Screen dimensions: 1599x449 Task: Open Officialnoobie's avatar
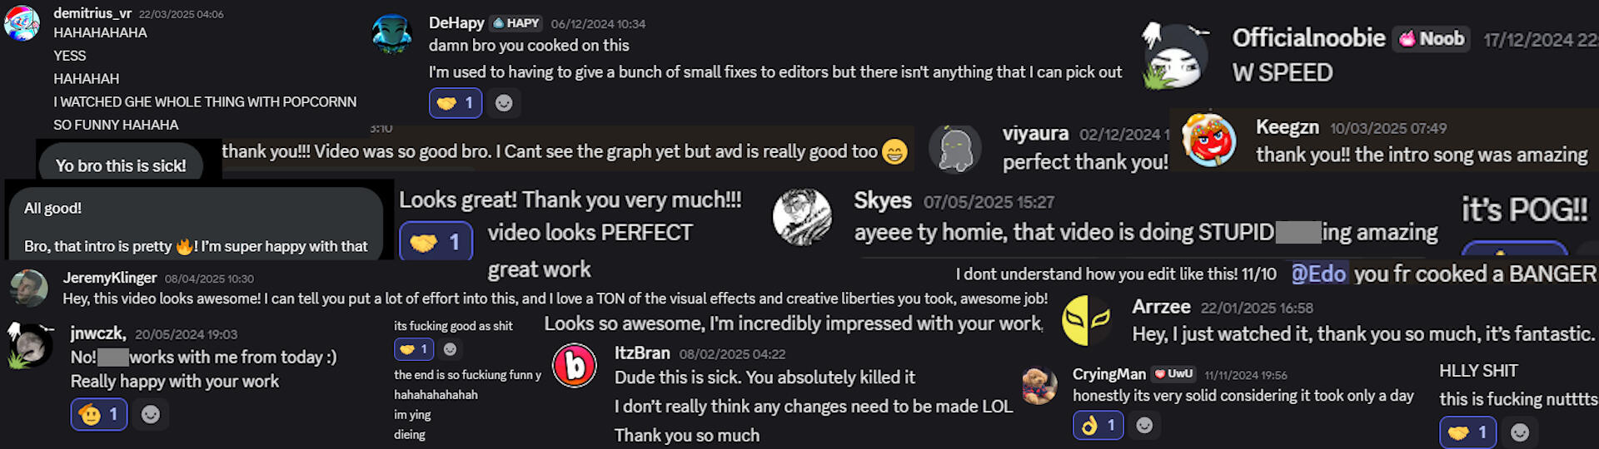1174,56
